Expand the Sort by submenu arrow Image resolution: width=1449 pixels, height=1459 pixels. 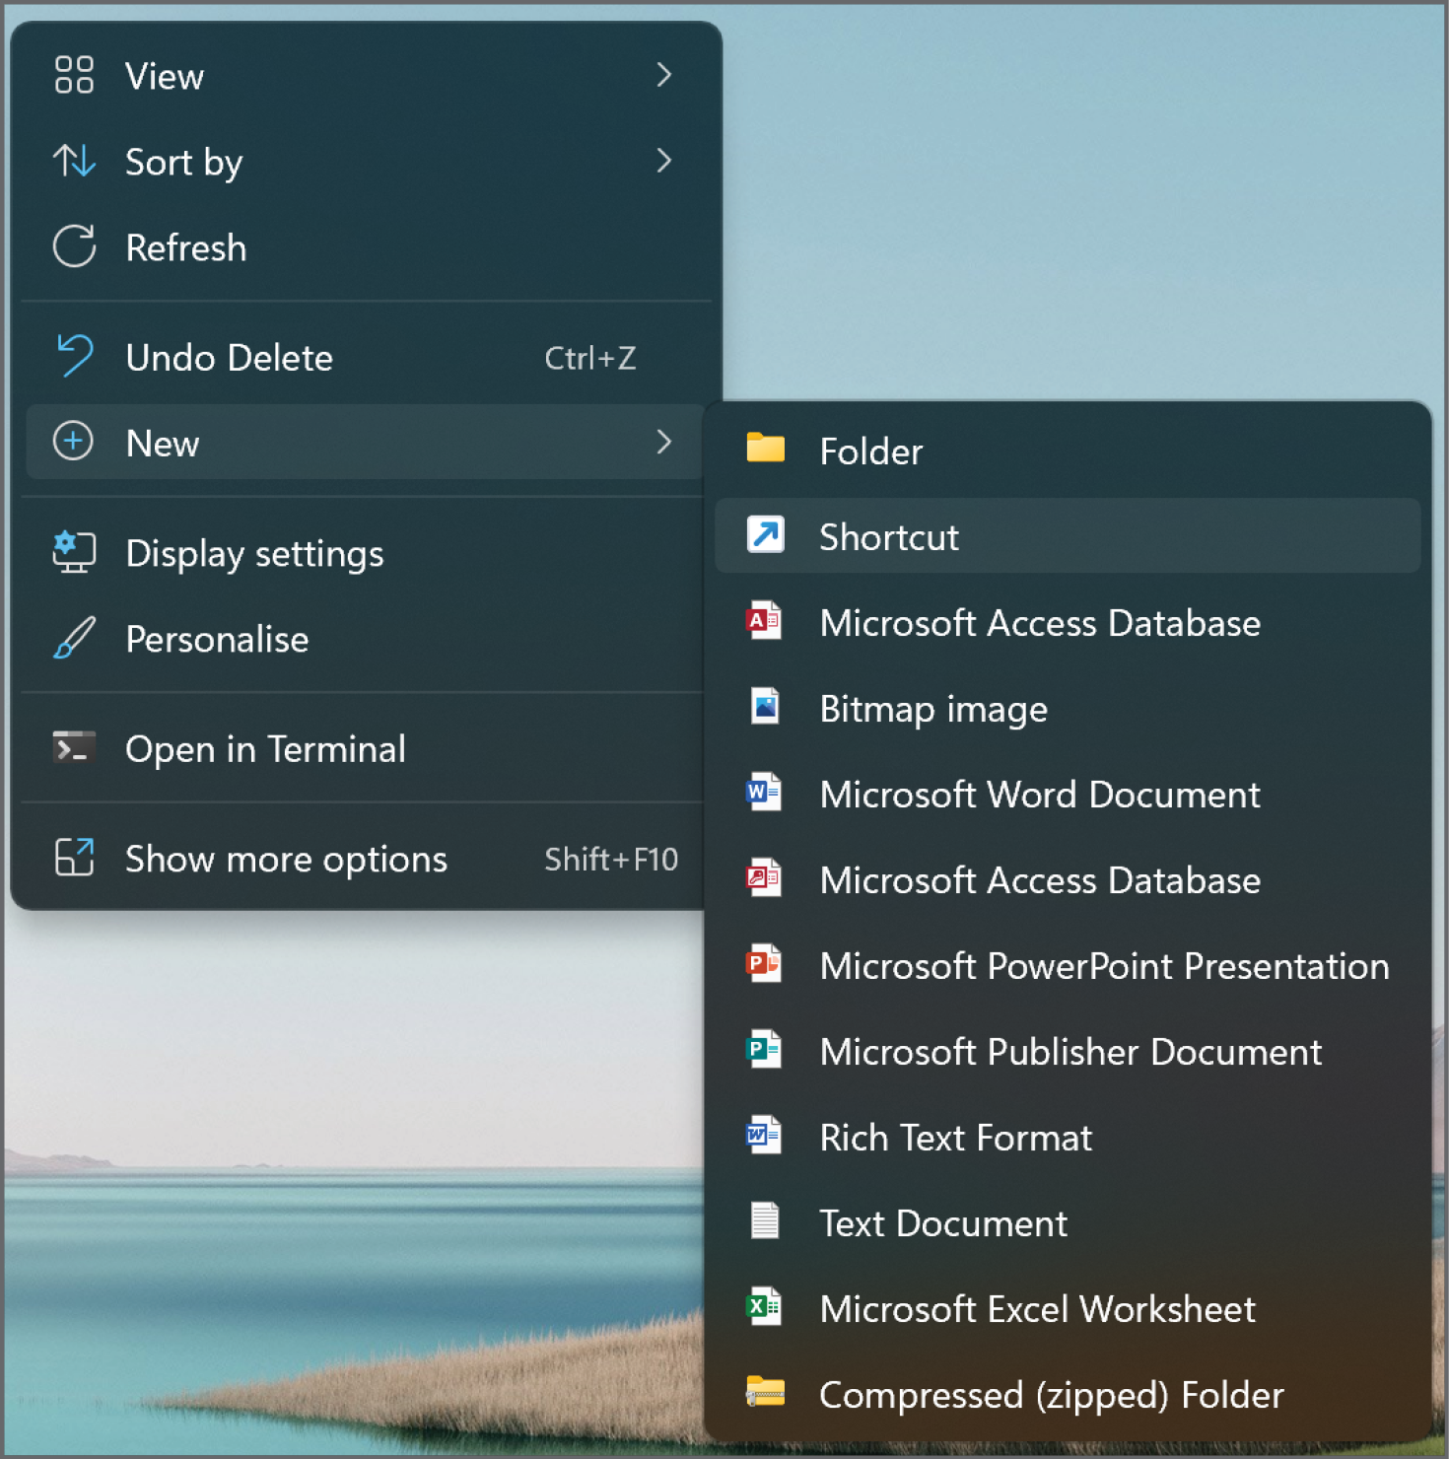664,161
